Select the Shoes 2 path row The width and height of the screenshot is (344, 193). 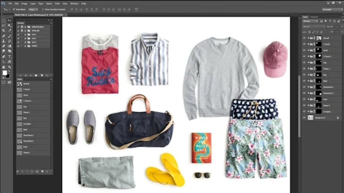(x=33, y=152)
